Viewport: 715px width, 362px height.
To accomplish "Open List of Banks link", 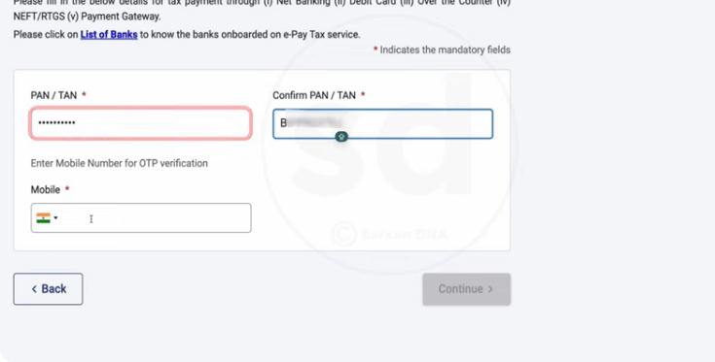I will point(109,35).
